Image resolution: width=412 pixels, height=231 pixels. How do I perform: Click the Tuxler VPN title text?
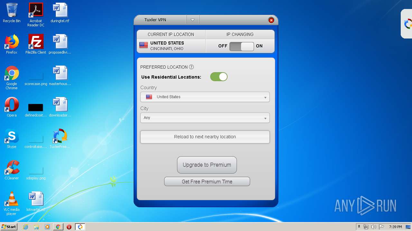pyautogui.click(x=155, y=20)
